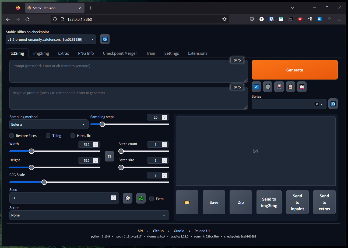This screenshot has width=348, height=248.
Task: Open the Settings tab
Action: pyautogui.click(x=171, y=53)
